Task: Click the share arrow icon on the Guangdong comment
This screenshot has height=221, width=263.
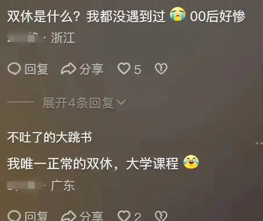Action: click(68, 216)
